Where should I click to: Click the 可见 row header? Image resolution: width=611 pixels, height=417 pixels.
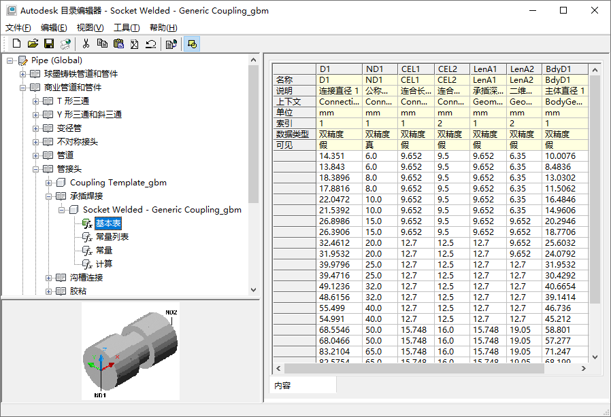click(294, 145)
